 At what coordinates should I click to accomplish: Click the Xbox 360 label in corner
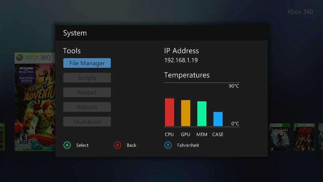tap(300, 12)
